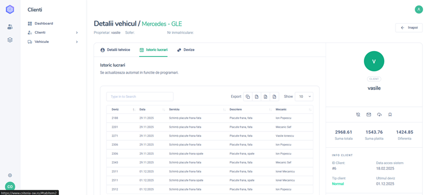
Task: Expand the Vehicule submenu chevron
Action: [77, 42]
